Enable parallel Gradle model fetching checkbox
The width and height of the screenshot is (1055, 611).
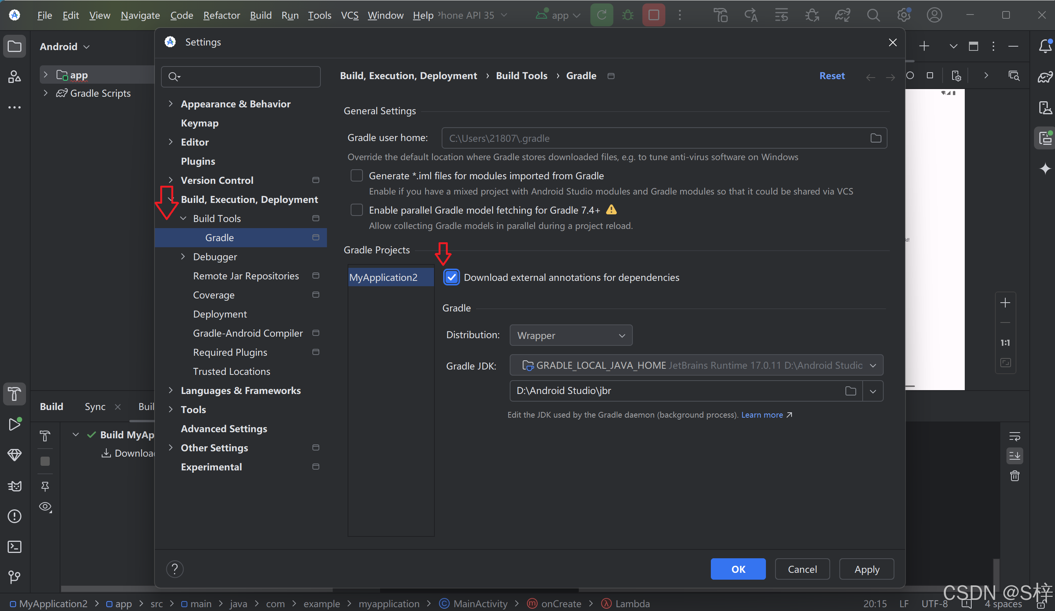click(x=357, y=210)
